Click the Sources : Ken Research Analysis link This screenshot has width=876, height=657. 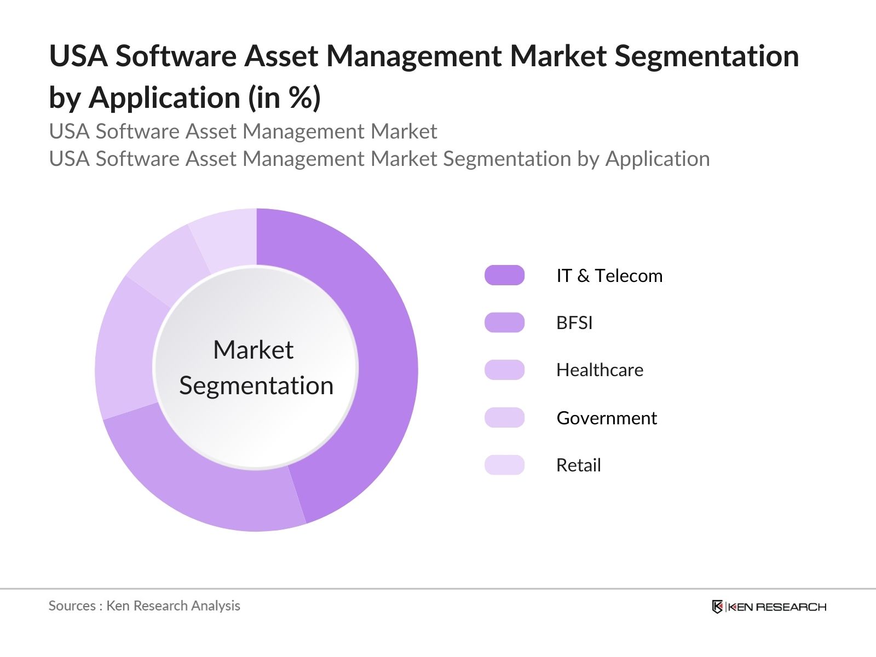pyautogui.click(x=145, y=606)
